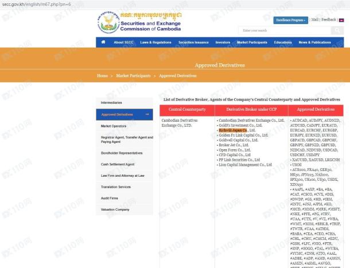
Task: Select Market Operators in sidebar
Action: click(x=125, y=126)
